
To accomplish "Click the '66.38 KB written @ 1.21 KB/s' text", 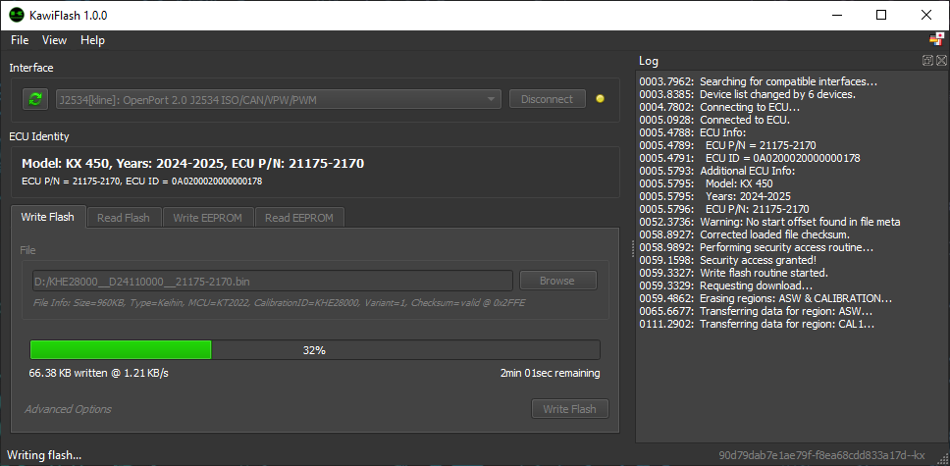I will pyautogui.click(x=99, y=373).
